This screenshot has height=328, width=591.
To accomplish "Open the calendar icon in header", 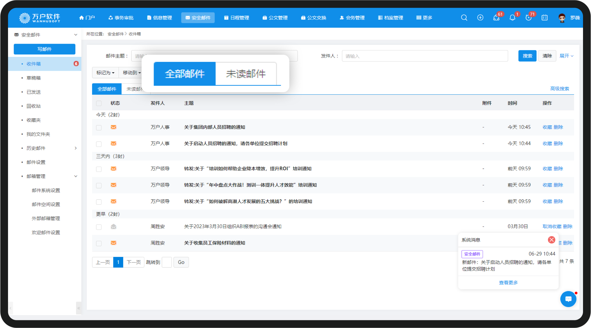I will [x=545, y=18].
